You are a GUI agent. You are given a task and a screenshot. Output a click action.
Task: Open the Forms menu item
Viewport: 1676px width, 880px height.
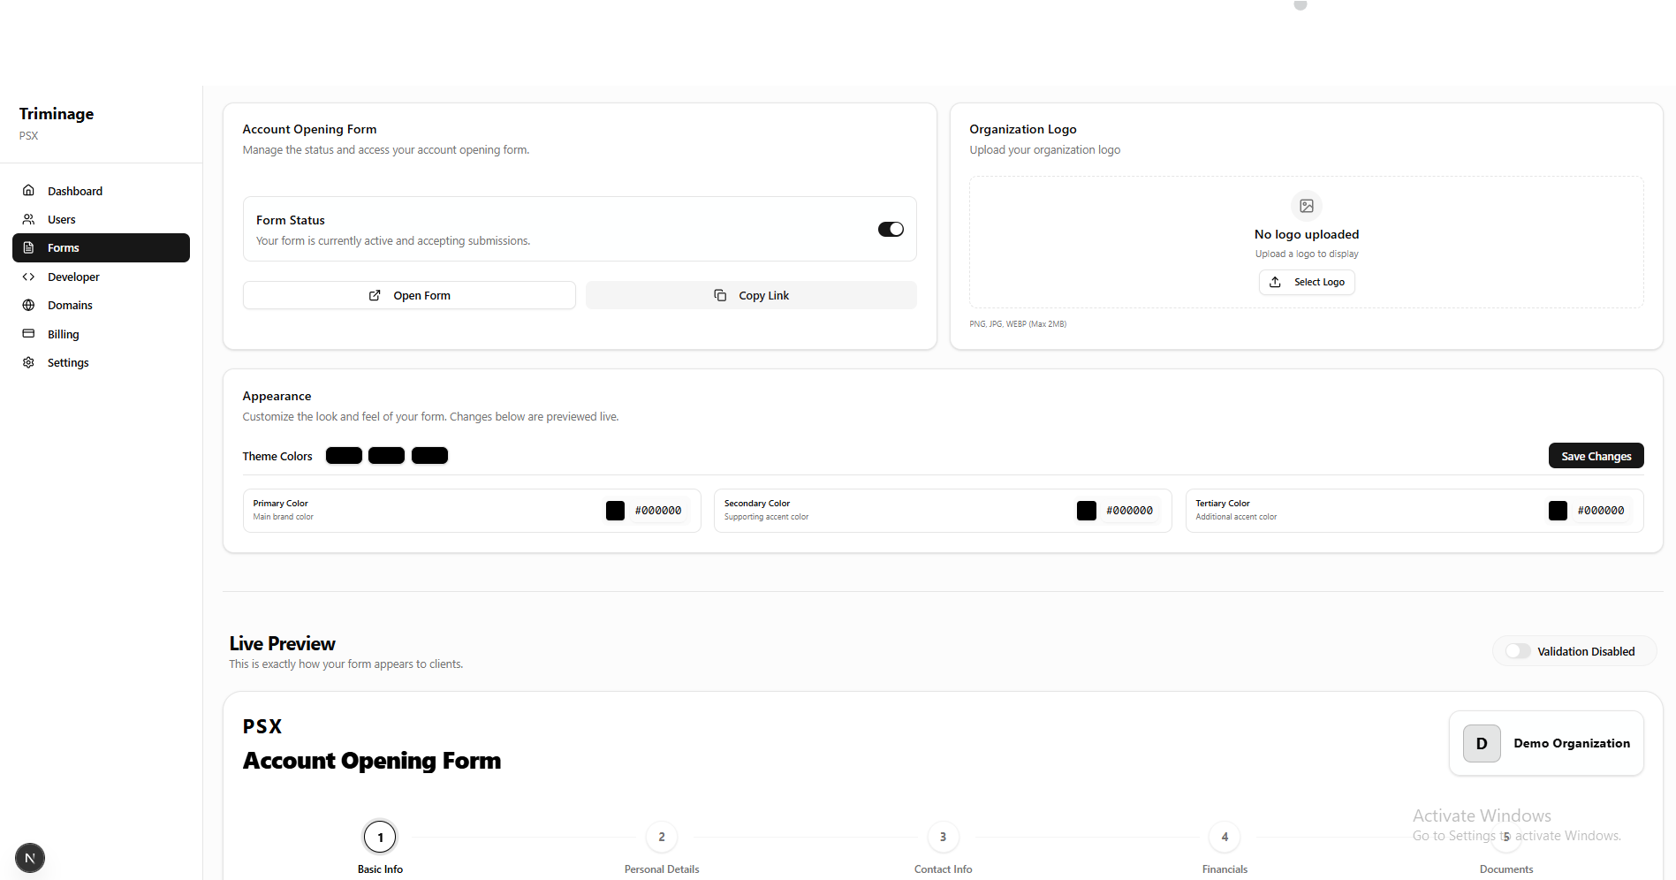pos(101,248)
